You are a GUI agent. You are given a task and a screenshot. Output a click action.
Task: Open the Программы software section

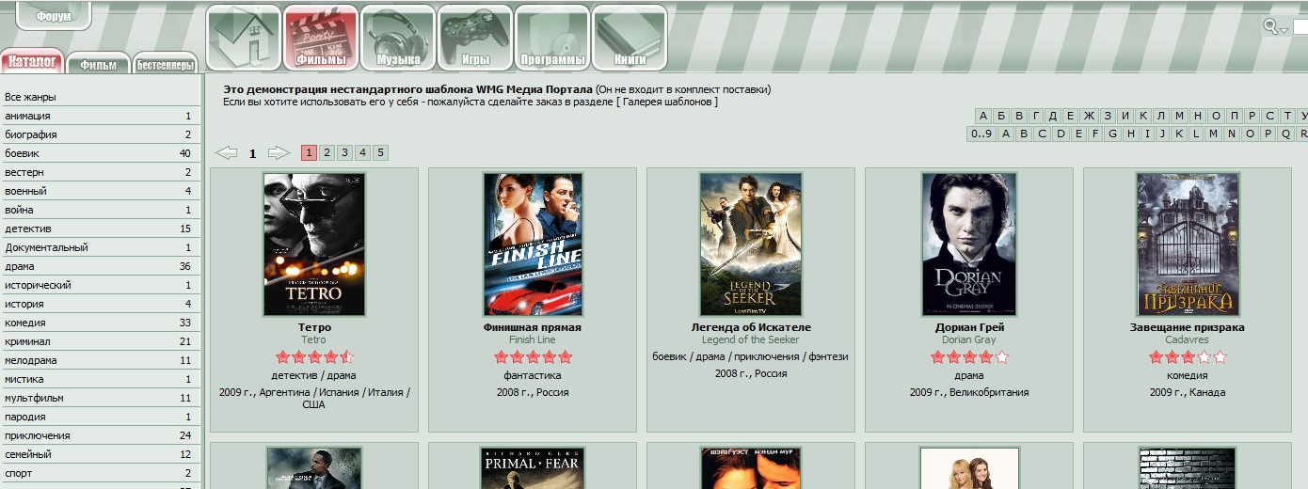(552, 38)
